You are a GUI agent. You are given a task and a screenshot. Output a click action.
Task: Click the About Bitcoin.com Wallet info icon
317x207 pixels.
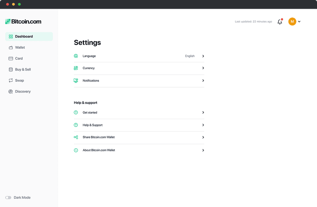[76, 150]
